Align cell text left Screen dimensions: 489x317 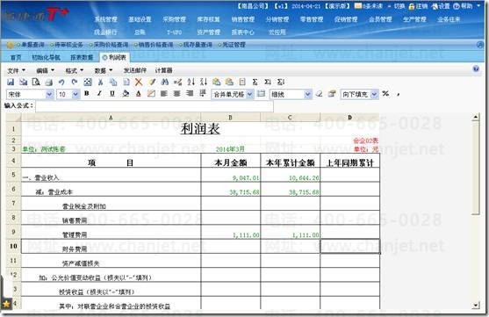[164, 94]
